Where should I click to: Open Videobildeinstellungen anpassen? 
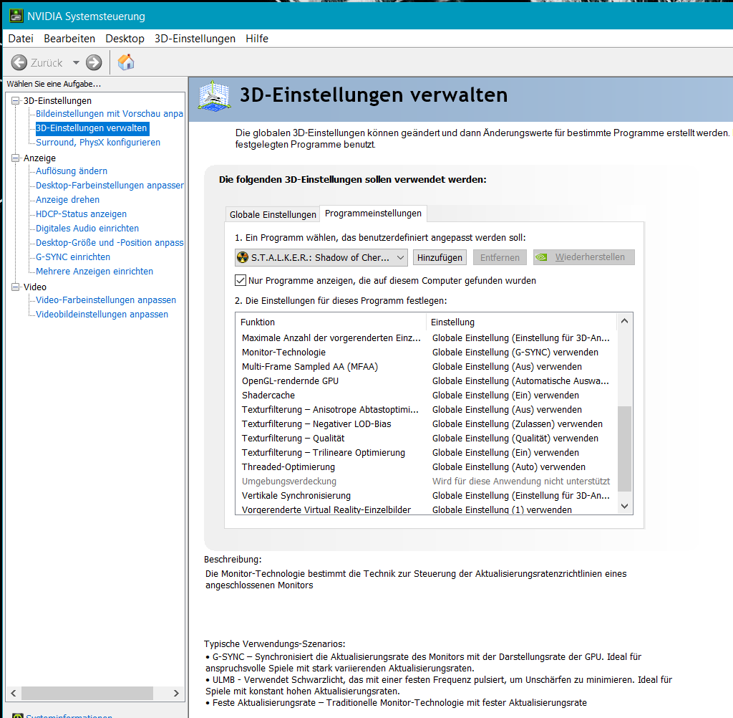point(102,315)
